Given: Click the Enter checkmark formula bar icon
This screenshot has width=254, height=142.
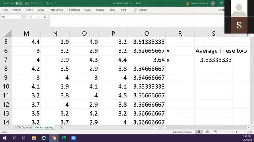Looking at the screenshot, I should click(x=38, y=17).
